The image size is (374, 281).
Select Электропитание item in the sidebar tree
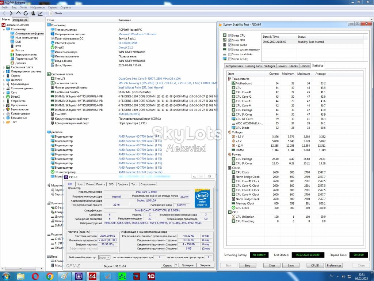26,55
